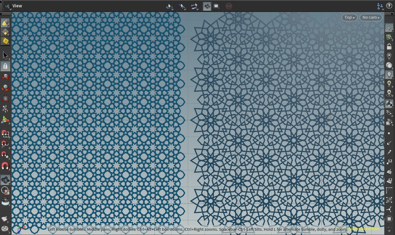Toggle the circled-minus visibility control in the top toolbar
This screenshot has width=395, height=235.
point(229,6)
